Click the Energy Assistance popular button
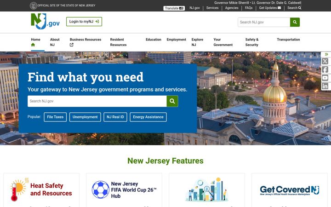The image size is (331, 207). pos(148,117)
